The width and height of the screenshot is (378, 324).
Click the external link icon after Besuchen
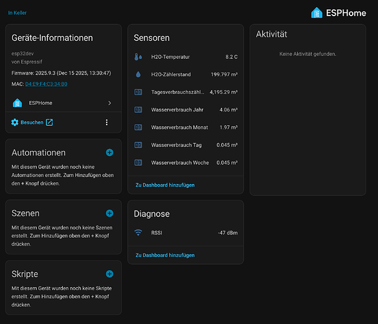pos(49,122)
